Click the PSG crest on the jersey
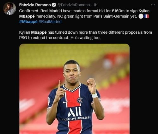Screen dimensions: 158x134 click(x=80, y=100)
